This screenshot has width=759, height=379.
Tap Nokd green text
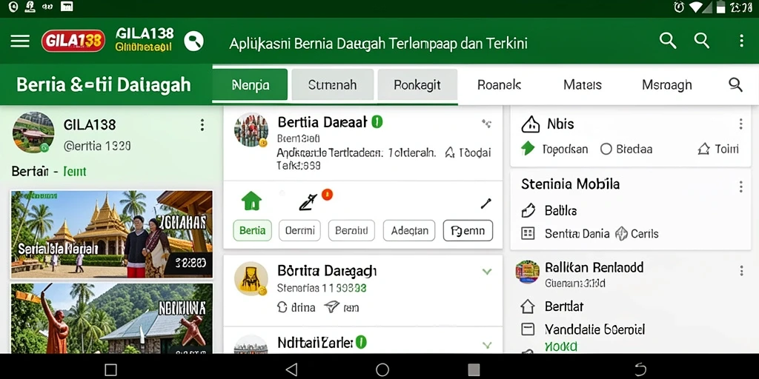tap(560, 346)
